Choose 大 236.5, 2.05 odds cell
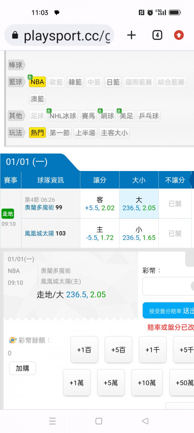 [x=139, y=204]
